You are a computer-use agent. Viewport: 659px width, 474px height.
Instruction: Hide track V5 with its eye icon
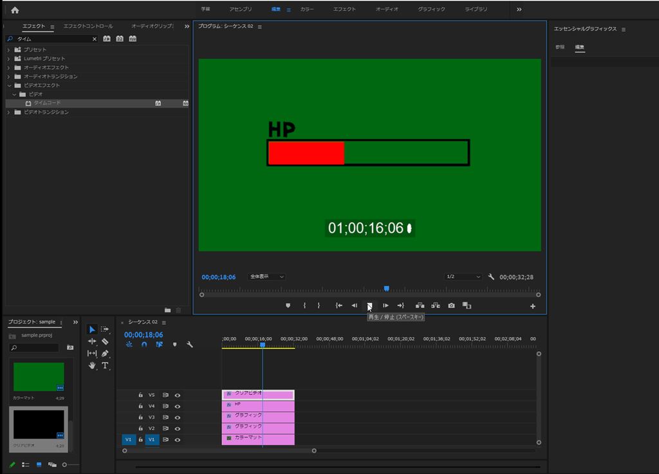(177, 396)
